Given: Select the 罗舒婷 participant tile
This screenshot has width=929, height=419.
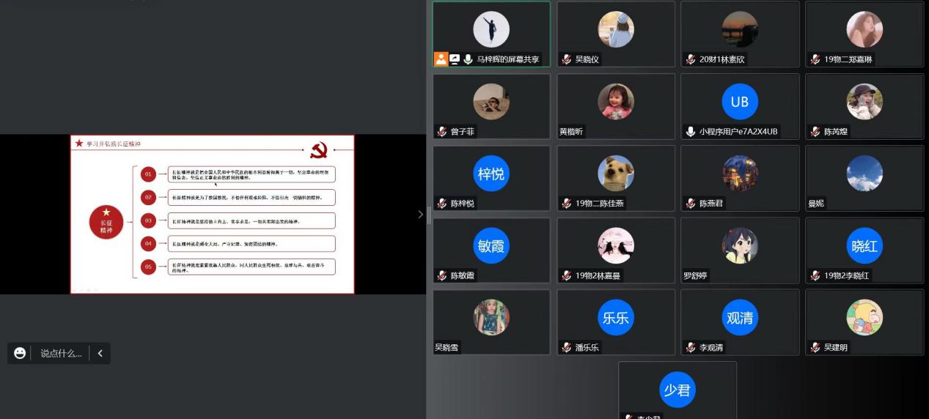Looking at the screenshot, I should (x=740, y=251).
